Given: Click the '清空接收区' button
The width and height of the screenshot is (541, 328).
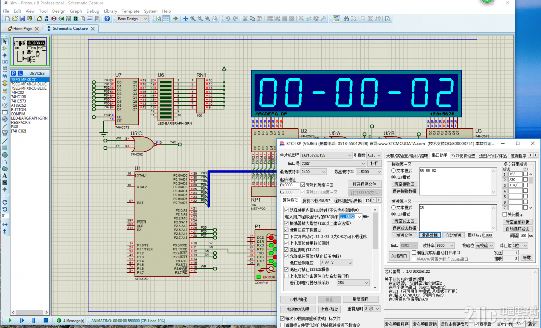Looking at the screenshot, I should (x=404, y=184).
